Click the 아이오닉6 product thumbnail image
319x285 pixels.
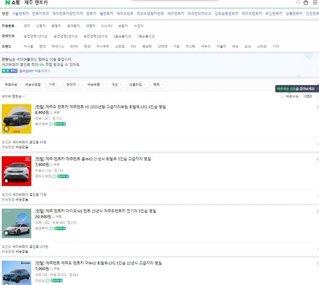click(16, 223)
